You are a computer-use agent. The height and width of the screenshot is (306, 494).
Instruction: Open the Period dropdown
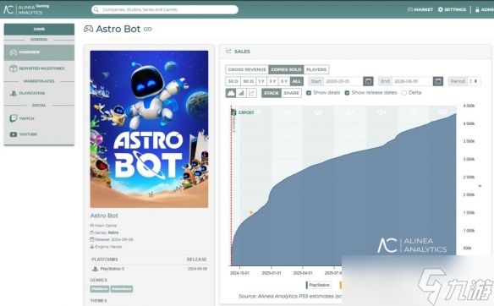coord(475,81)
